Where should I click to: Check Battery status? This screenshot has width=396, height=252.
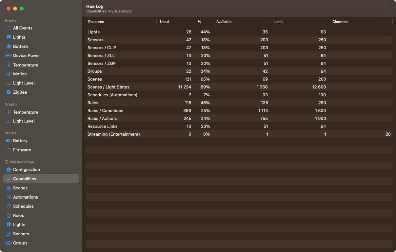point(20,141)
